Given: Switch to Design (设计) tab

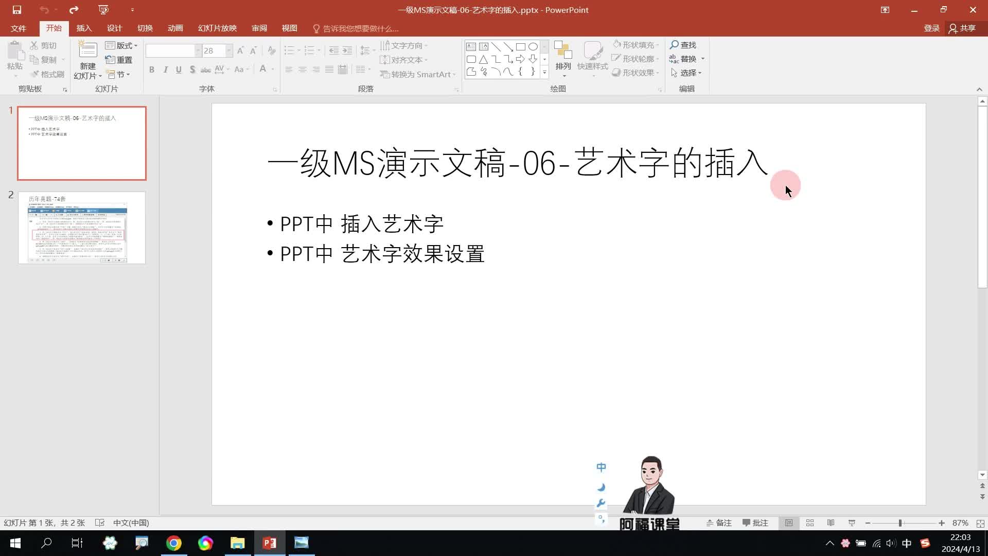Looking at the screenshot, I should pyautogui.click(x=114, y=28).
